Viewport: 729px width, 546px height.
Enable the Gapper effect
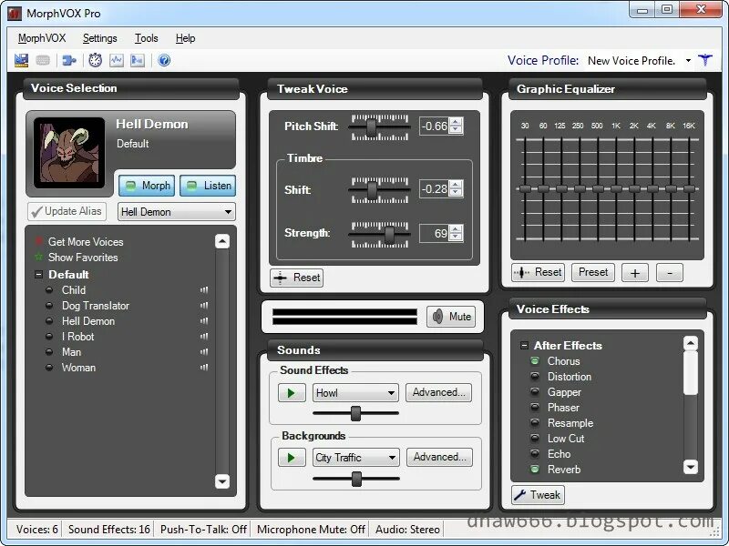pos(535,392)
